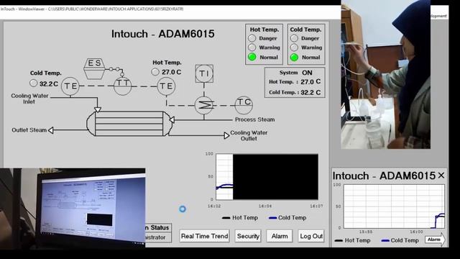Click the popup historical trend chart
This screenshot has width=460, height=259.
click(x=394, y=206)
